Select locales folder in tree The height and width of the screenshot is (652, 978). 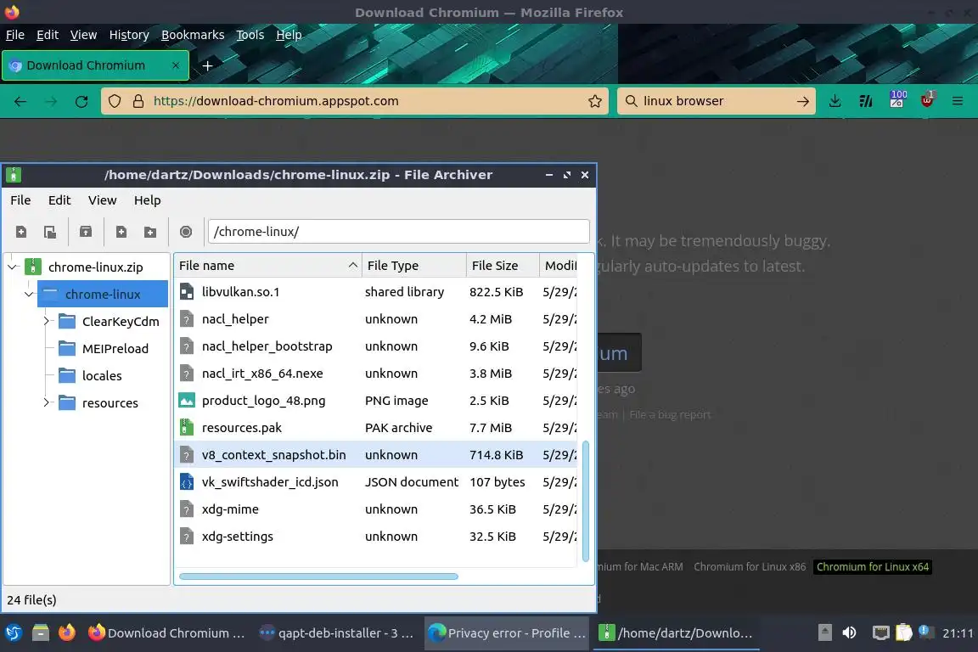point(102,375)
